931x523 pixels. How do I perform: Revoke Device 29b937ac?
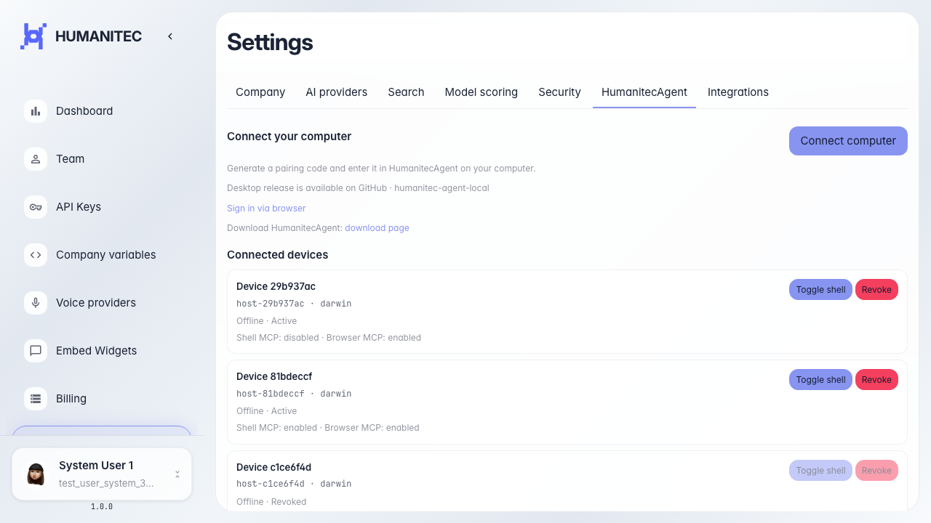tap(876, 290)
